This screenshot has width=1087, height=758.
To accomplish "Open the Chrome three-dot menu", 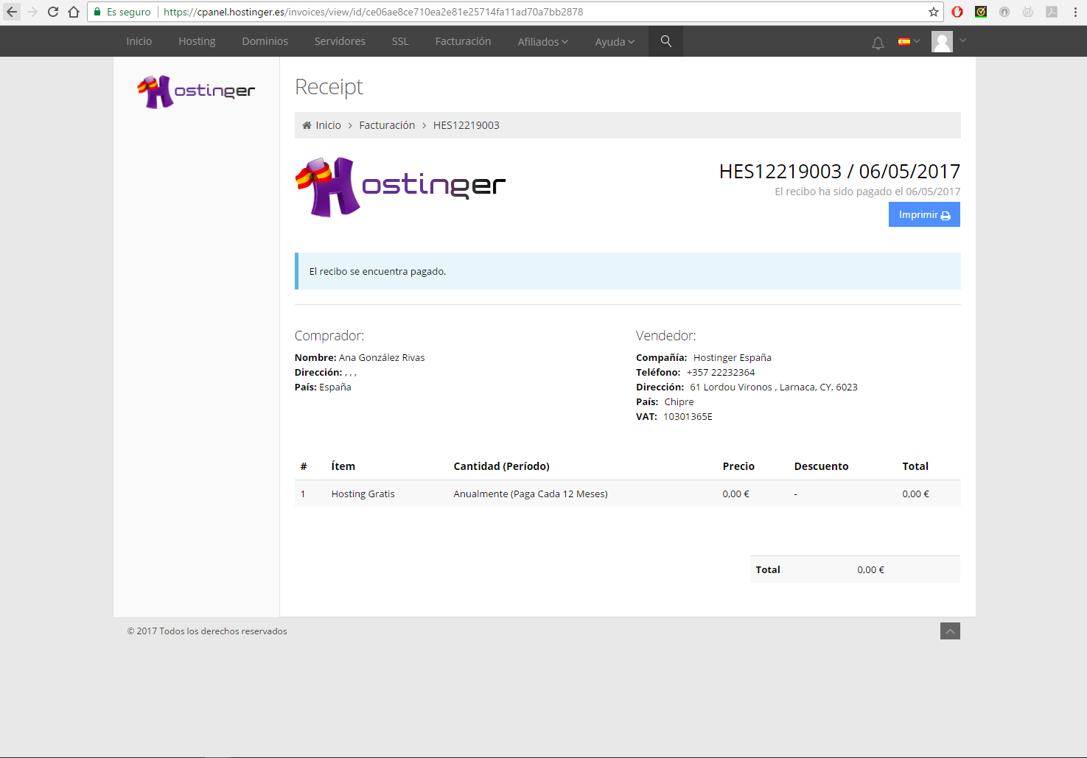I will [1075, 12].
